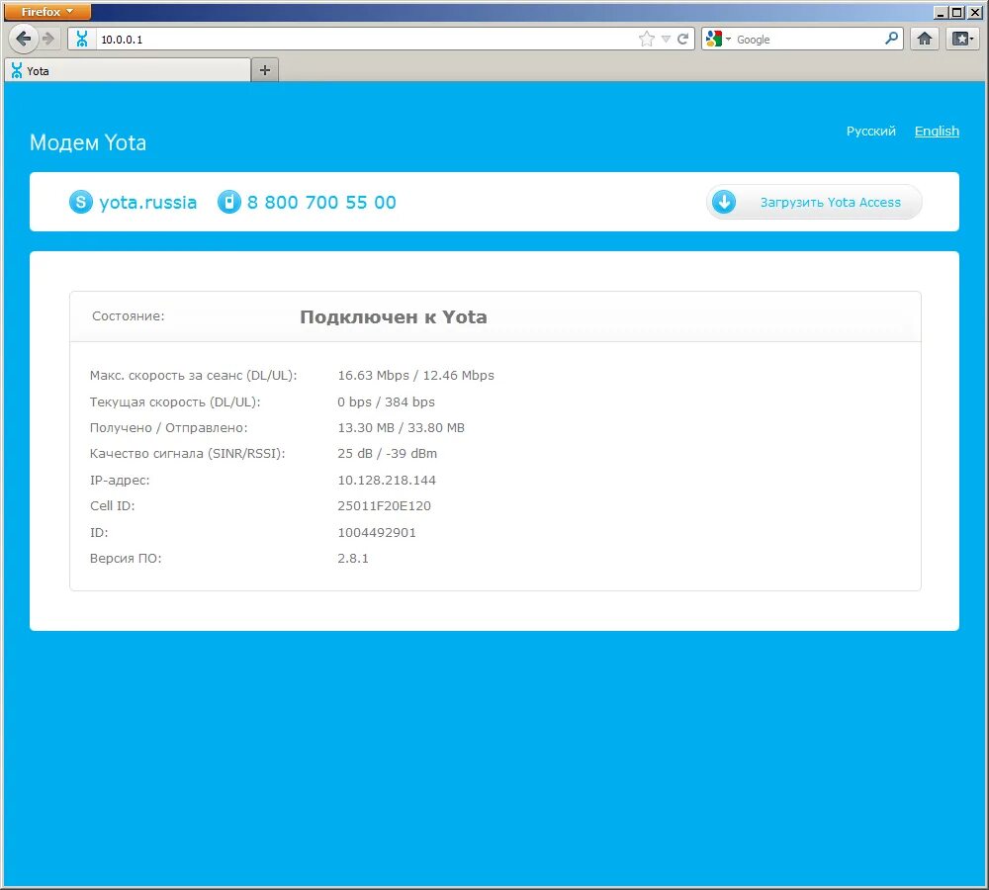Open the URL history dropdown arrow
This screenshot has height=890, width=989.
[x=666, y=40]
